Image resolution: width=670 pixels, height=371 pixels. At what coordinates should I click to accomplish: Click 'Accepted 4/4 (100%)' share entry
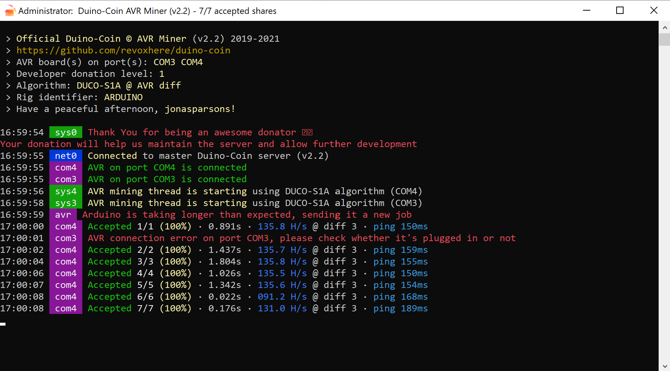click(140, 273)
